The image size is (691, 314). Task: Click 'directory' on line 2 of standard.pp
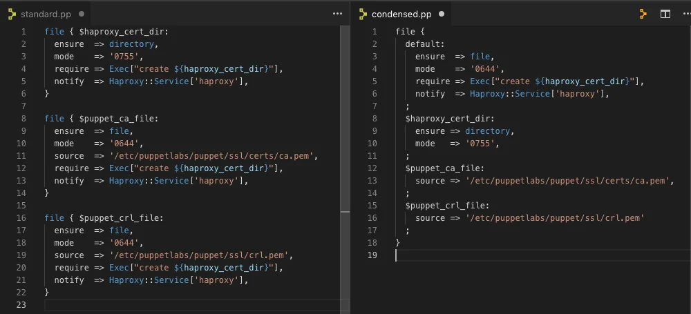[132, 44]
